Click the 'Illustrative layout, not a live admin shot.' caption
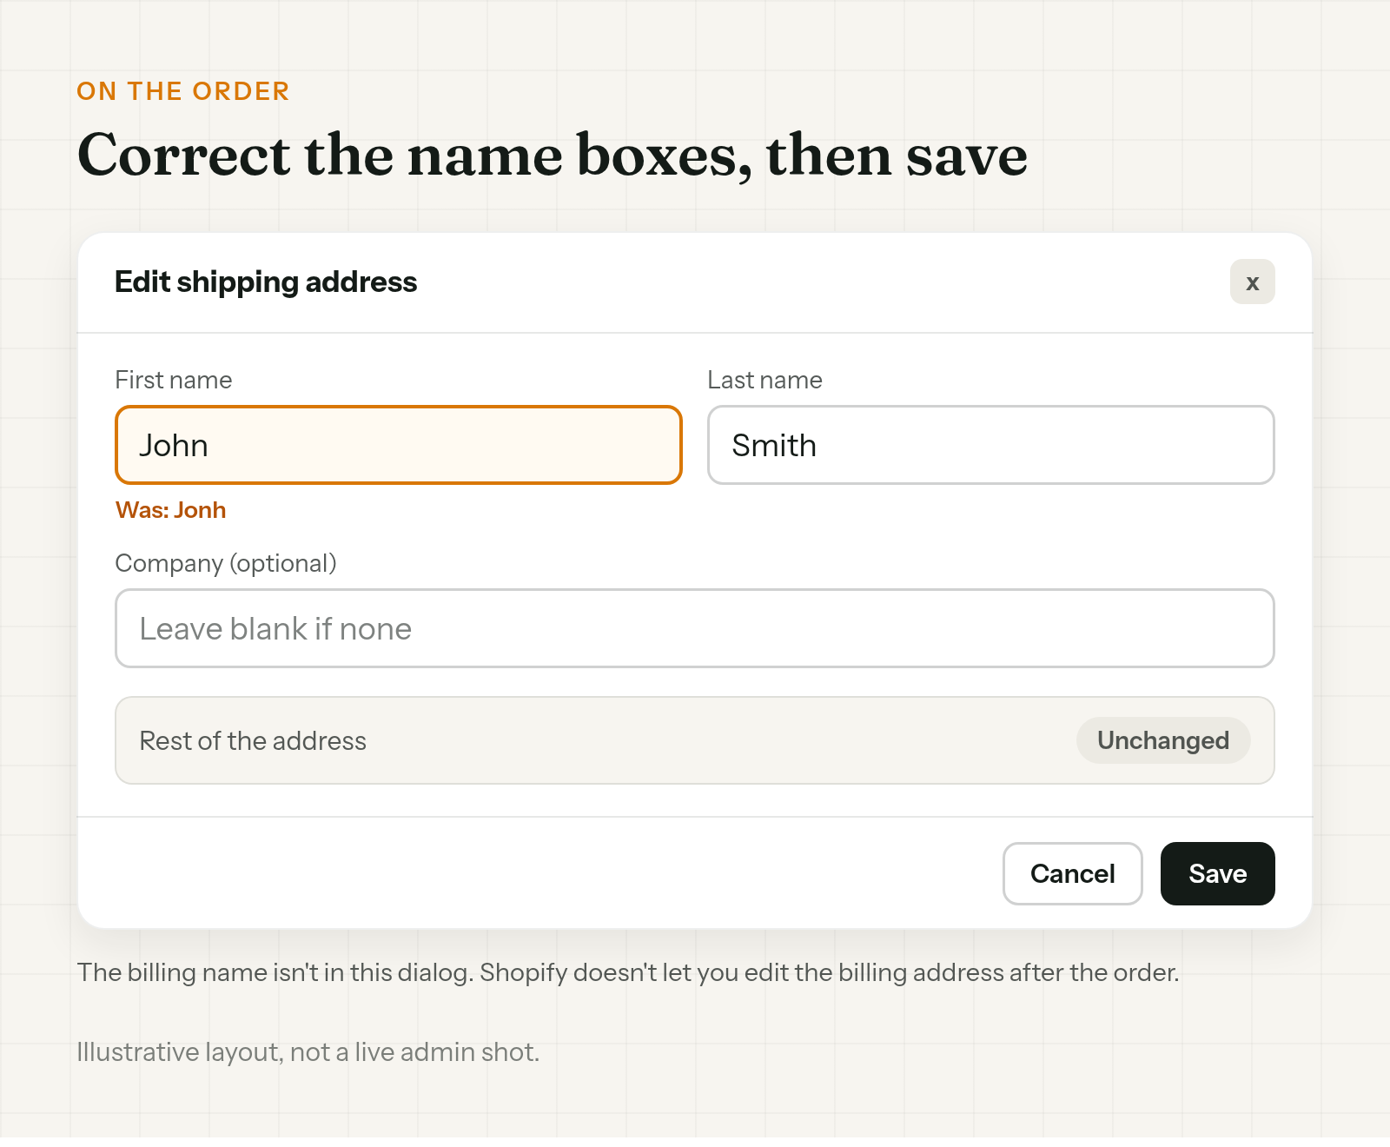1390x1147 pixels. pyautogui.click(x=308, y=1052)
